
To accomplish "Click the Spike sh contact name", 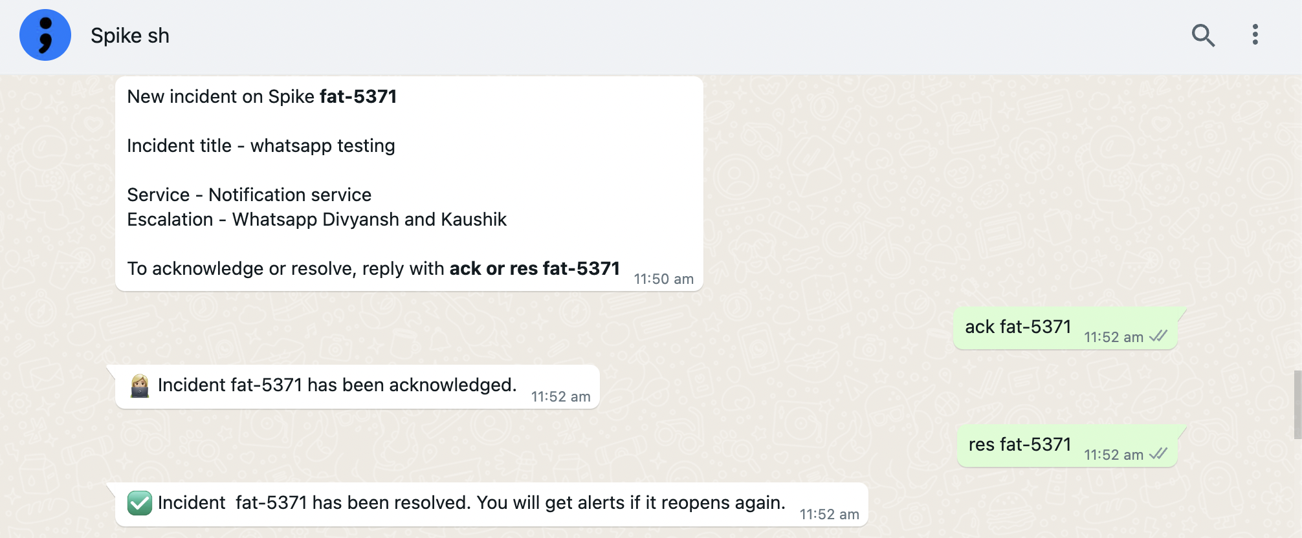I will point(130,36).
